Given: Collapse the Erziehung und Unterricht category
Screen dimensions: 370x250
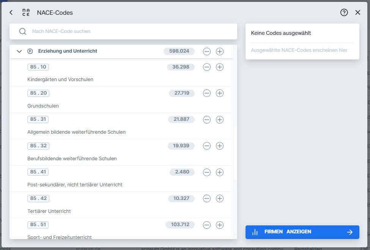Looking at the screenshot, I should pyautogui.click(x=19, y=51).
